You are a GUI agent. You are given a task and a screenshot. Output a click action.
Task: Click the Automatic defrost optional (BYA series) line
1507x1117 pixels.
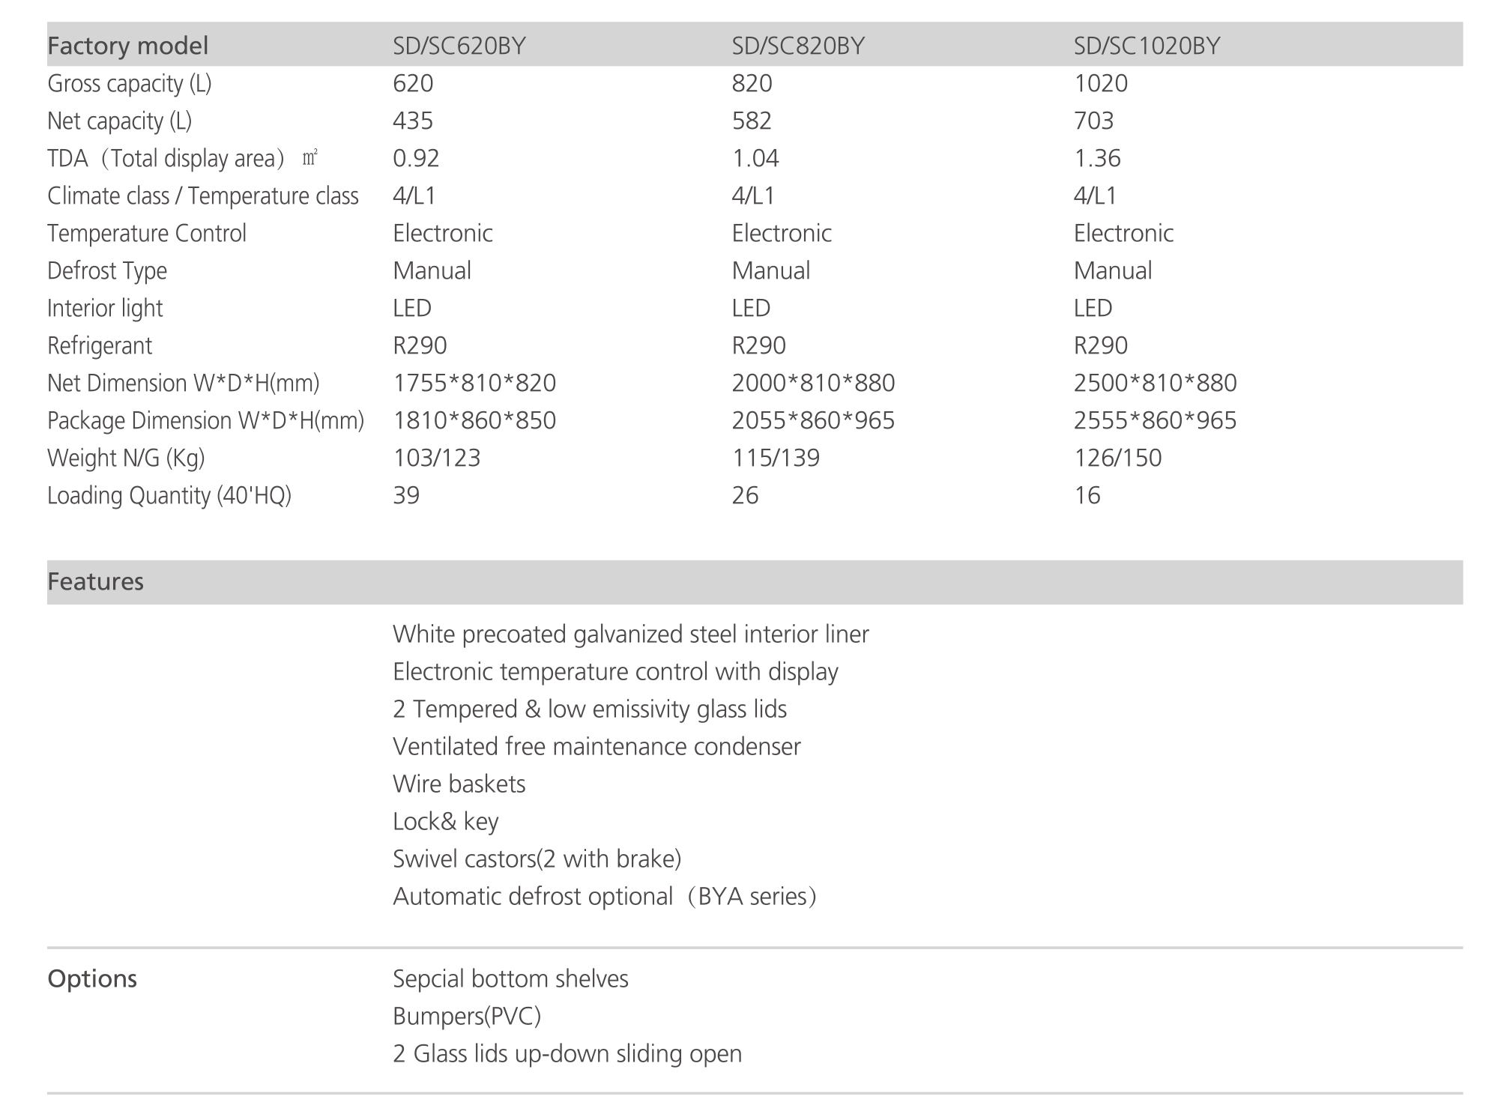click(x=604, y=896)
